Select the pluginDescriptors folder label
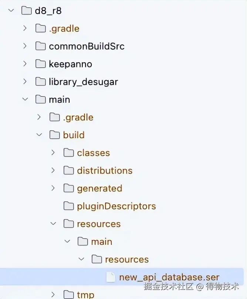 pyautogui.click(x=116, y=206)
